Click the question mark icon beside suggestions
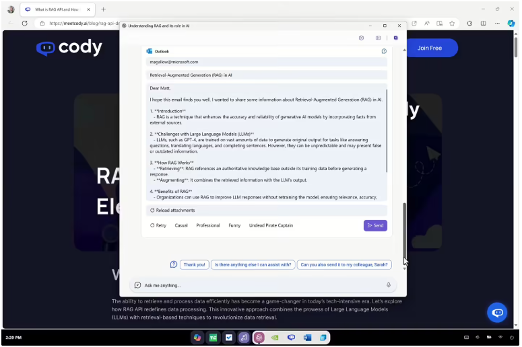The image size is (522, 347). coord(174,264)
